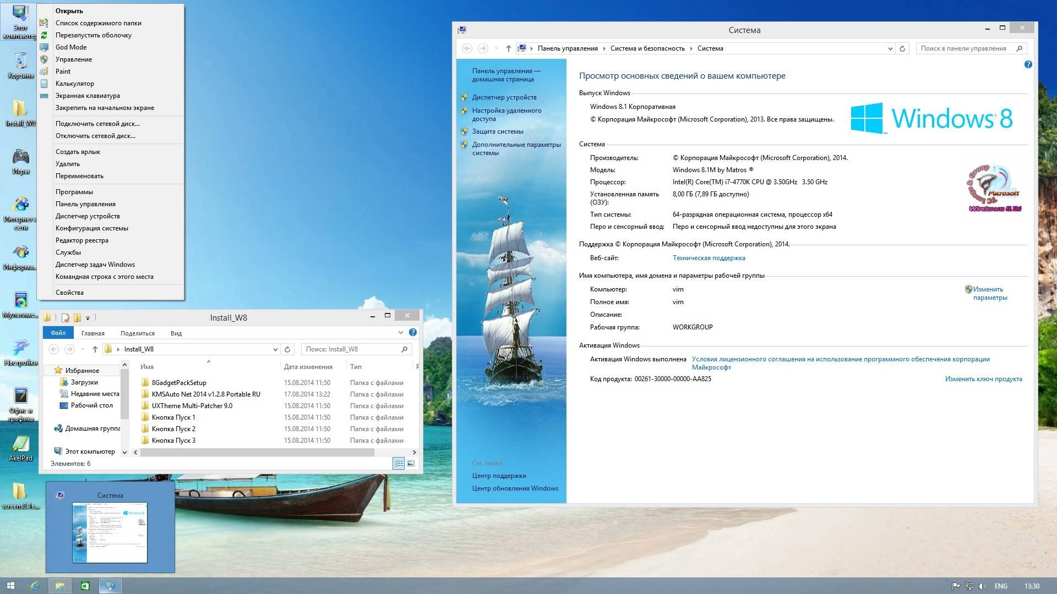Switch Install_W8 to details view icon
The image size is (1057, 594).
tap(398, 463)
